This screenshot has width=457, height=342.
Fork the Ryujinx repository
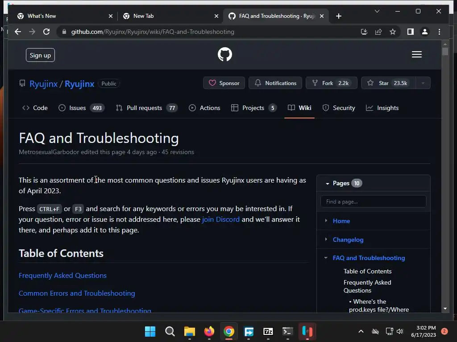pos(332,83)
